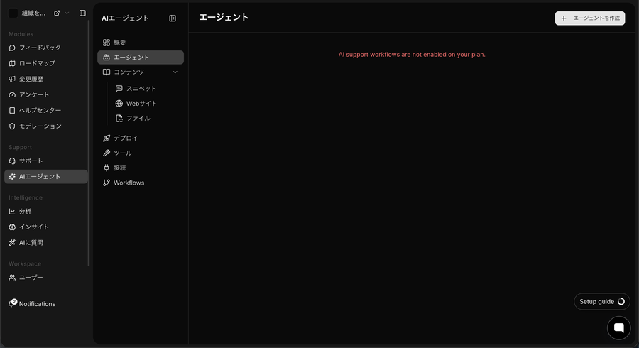Select コンテンツ in the sub-sidebar
The height and width of the screenshot is (348, 639).
[x=140, y=72]
